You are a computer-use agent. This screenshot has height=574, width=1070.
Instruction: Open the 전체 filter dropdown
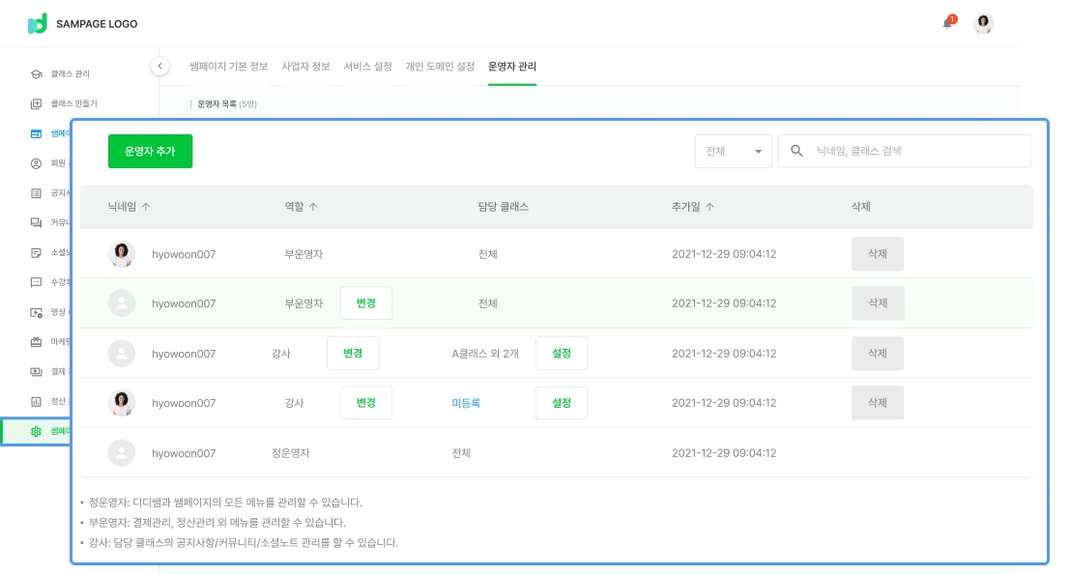(x=733, y=151)
